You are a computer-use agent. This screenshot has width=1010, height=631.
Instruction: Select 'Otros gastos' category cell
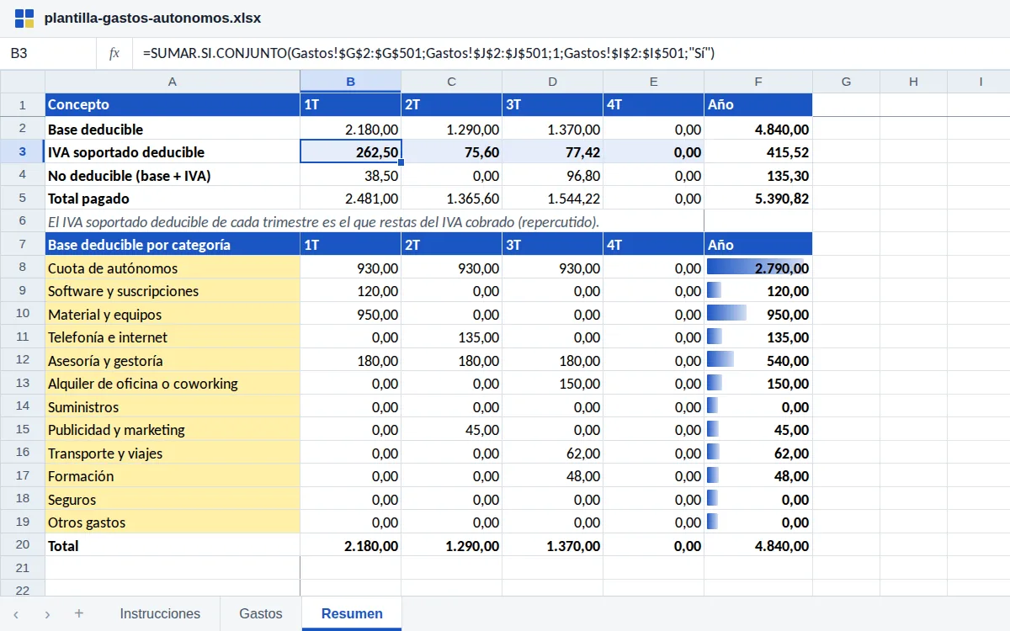coord(173,522)
